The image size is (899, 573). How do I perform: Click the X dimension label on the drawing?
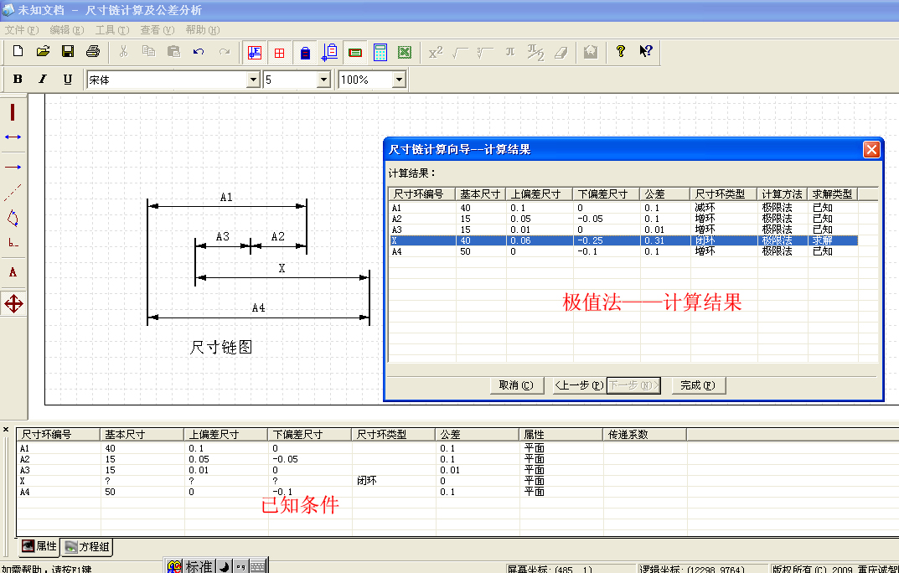[x=282, y=268]
